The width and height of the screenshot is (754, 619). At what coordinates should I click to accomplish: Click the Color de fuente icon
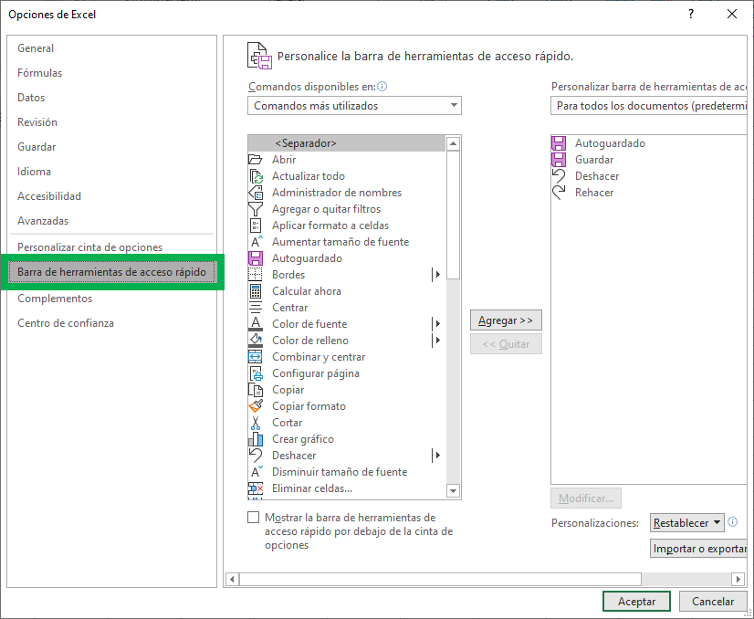coord(256,324)
